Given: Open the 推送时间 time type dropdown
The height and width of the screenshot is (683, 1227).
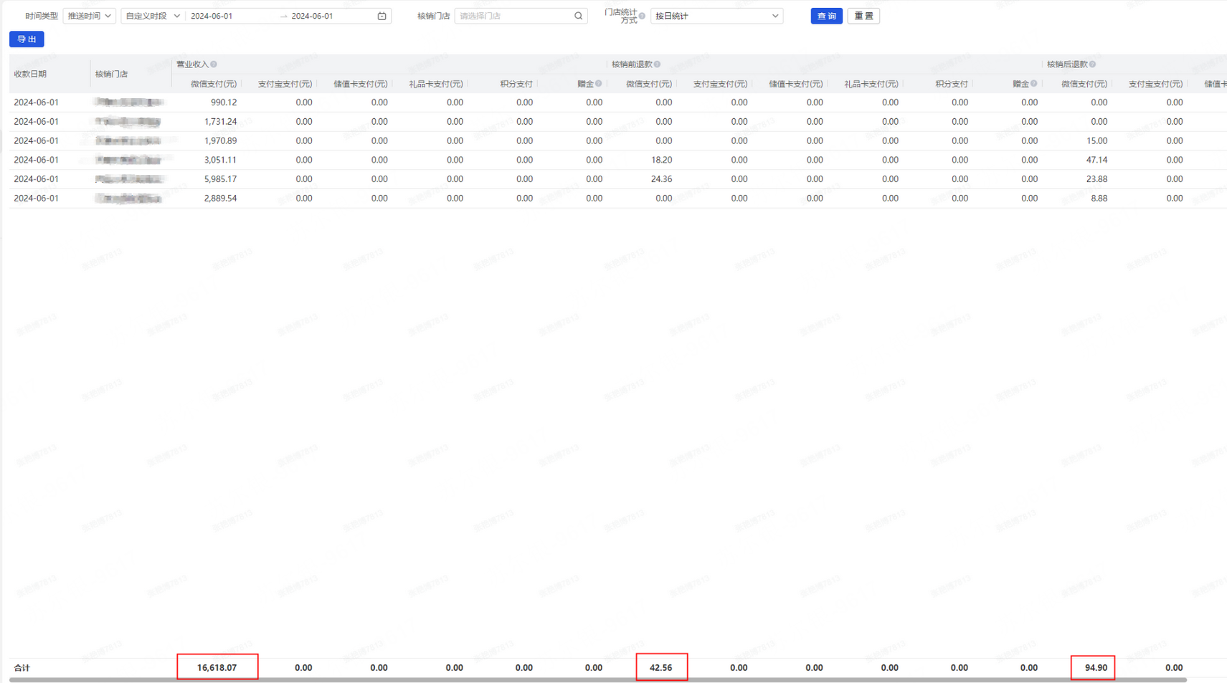Looking at the screenshot, I should point(89,16).
